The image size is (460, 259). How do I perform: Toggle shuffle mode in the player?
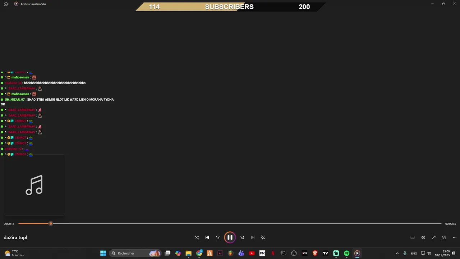click(197, 237)
